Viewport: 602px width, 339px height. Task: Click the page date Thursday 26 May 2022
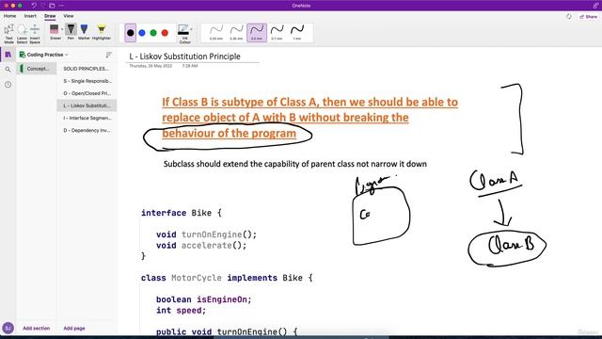coord(150,66)
